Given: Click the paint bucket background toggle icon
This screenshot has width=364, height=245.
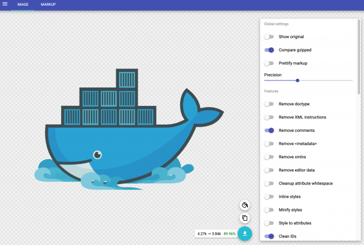Looking at the screenshot, I should (x=245, y=205).
